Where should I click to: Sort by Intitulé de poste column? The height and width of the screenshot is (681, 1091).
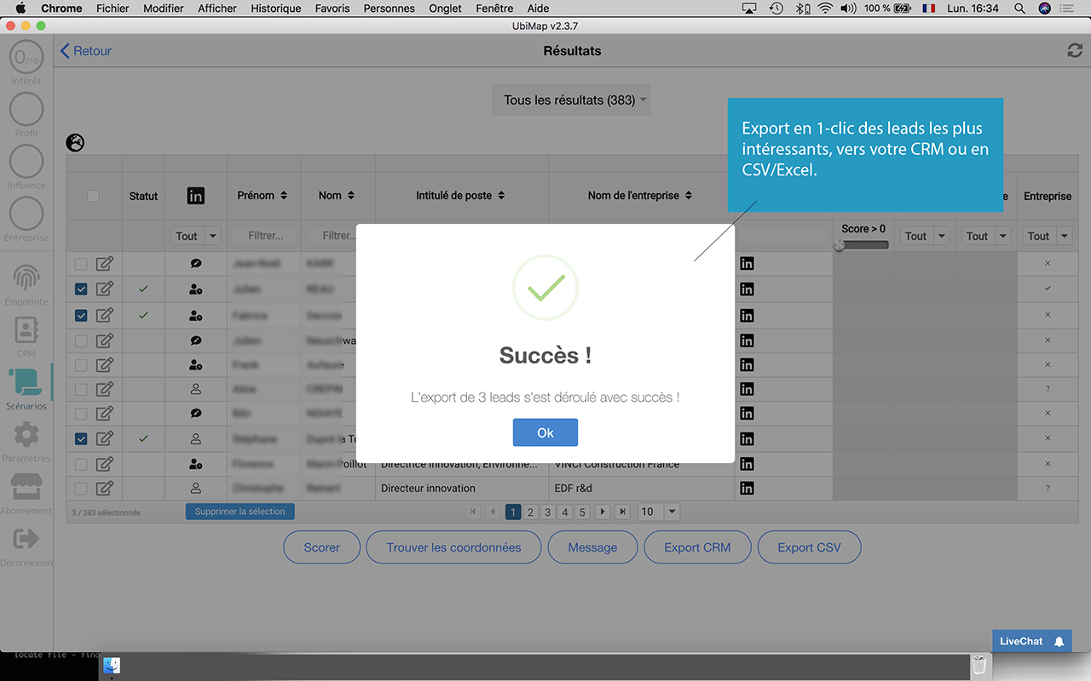(460, 196)
